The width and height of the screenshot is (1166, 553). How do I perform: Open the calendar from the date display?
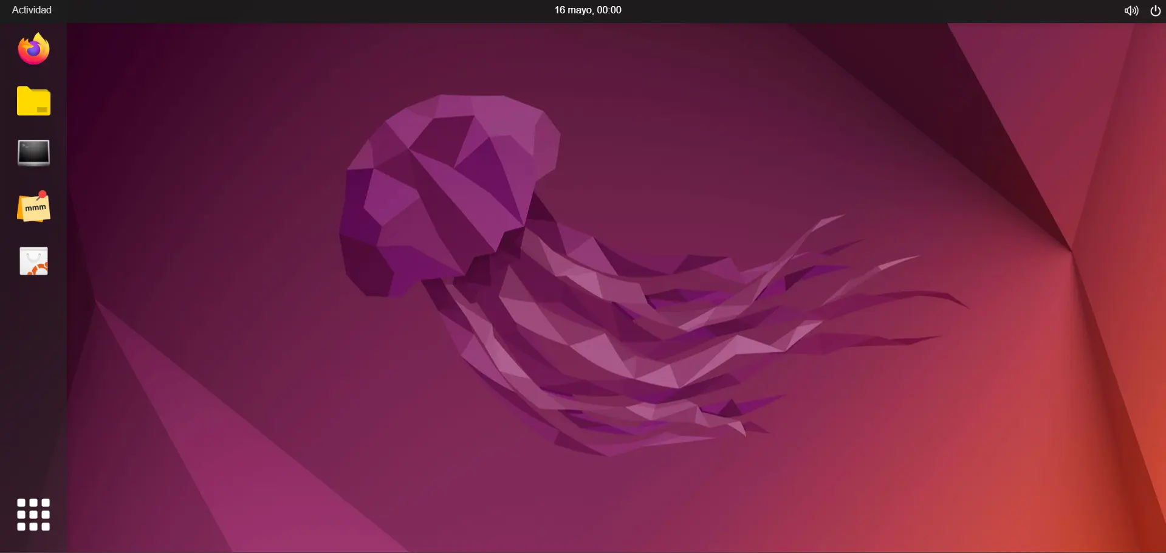(587, 10)
